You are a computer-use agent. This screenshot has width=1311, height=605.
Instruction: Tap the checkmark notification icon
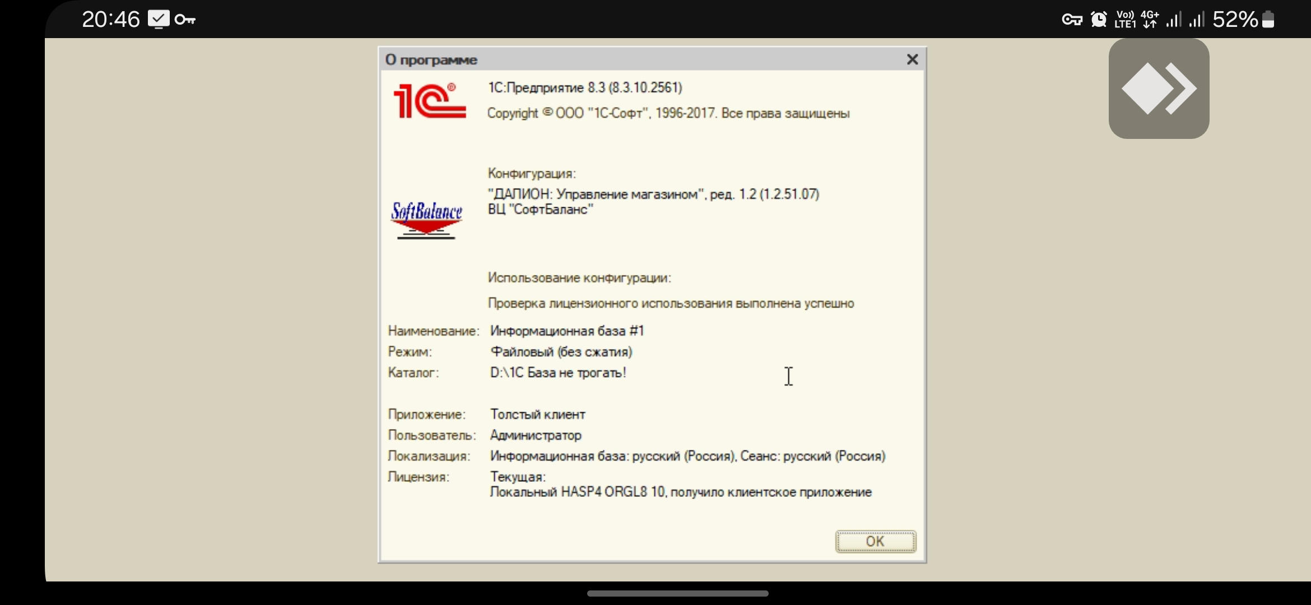click(x=159, y=20)
